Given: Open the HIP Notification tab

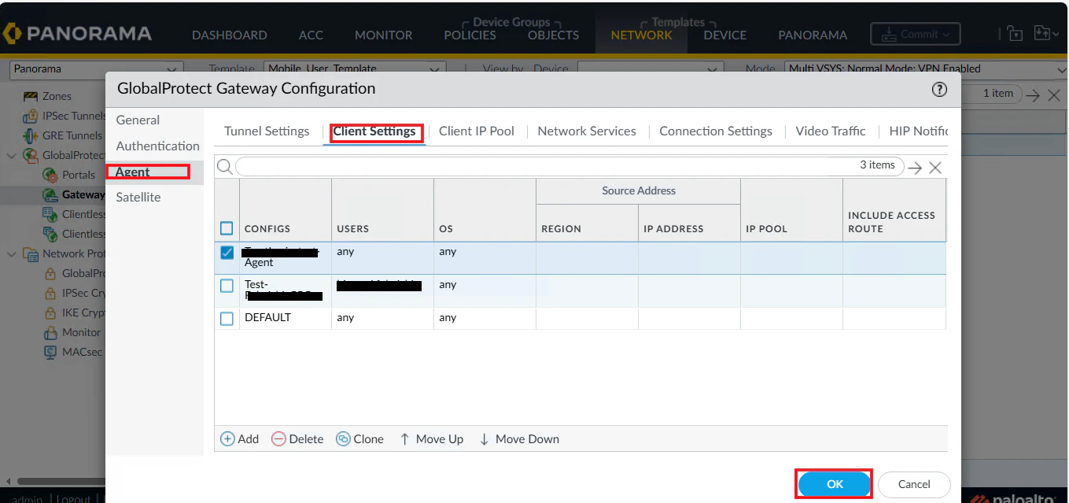Looking at the screenshot, I should (918, 131).
